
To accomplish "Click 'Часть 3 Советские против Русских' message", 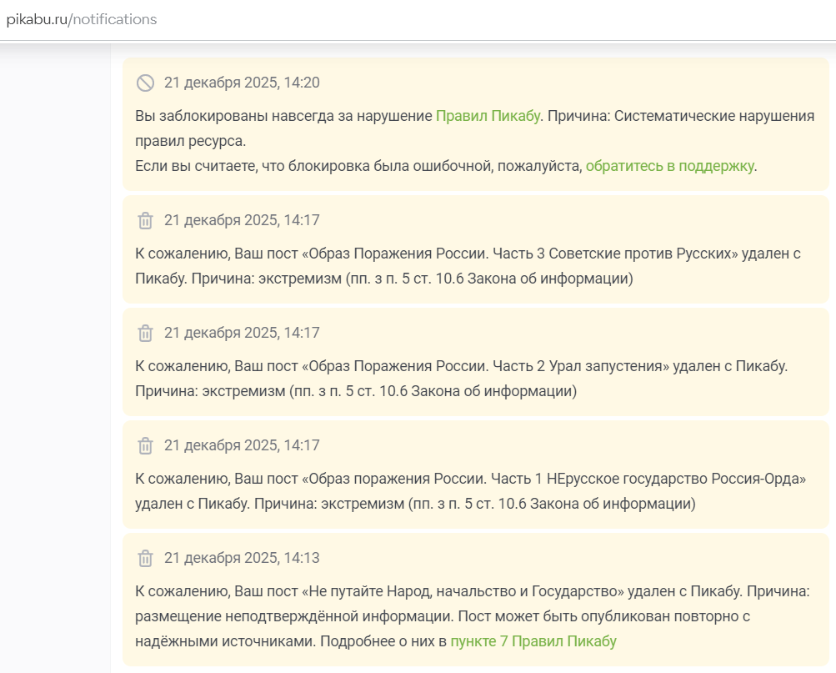I will click(468, 265).
